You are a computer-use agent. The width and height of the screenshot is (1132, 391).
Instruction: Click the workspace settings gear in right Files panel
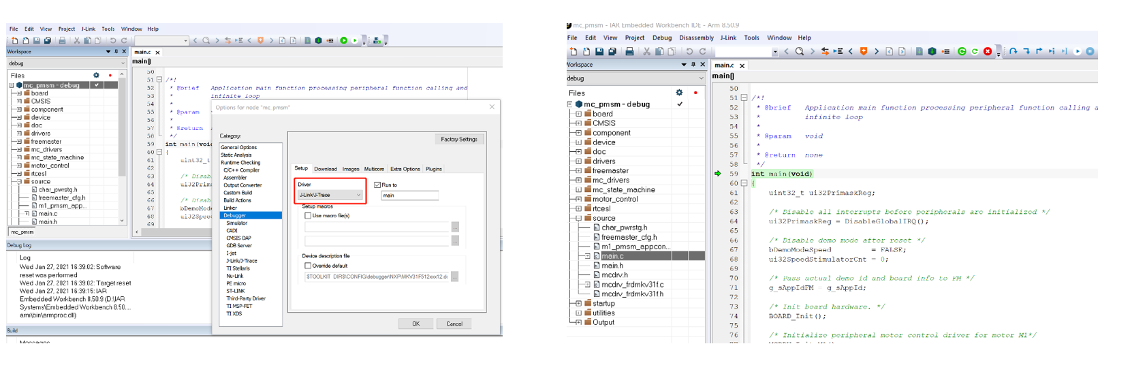679,93
